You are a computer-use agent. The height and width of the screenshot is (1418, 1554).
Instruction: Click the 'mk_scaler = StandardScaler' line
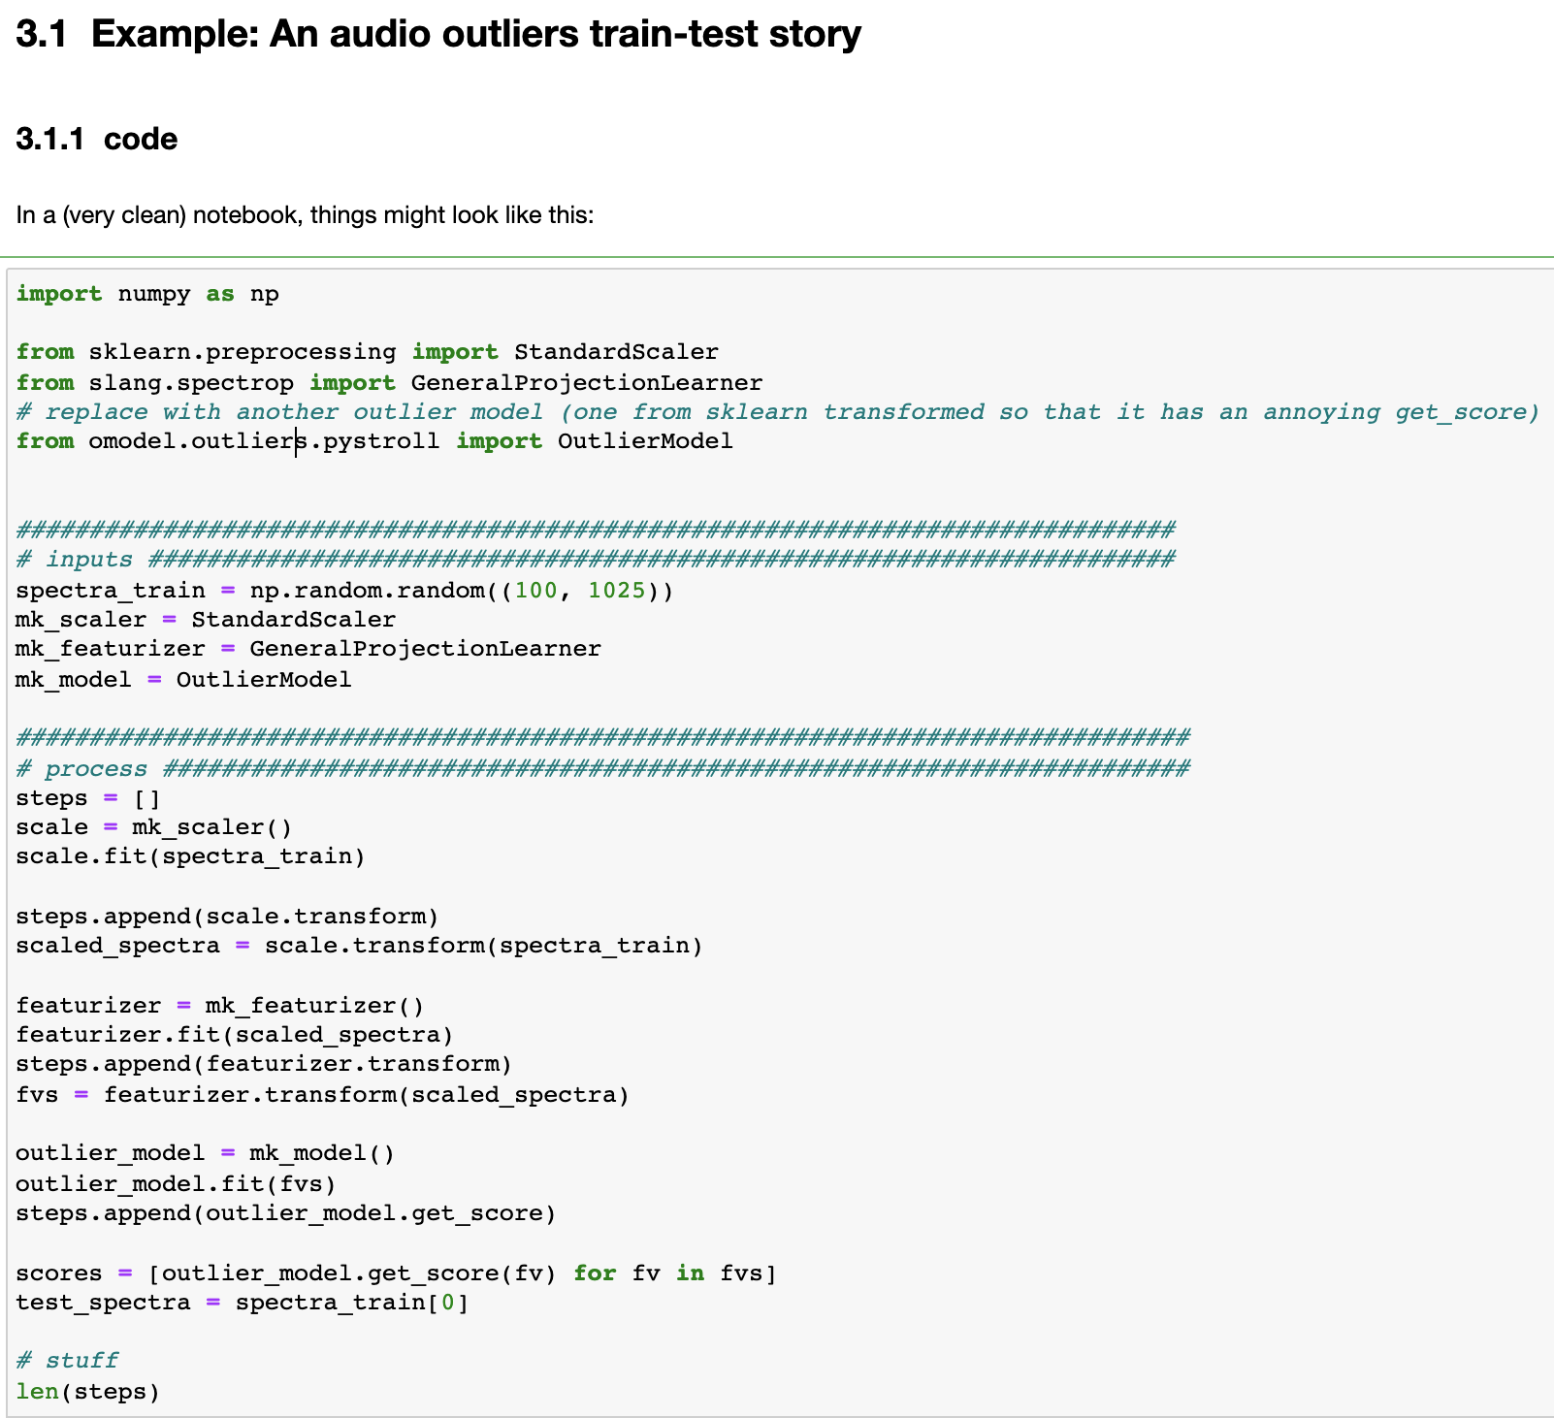[x=206, y=619]
